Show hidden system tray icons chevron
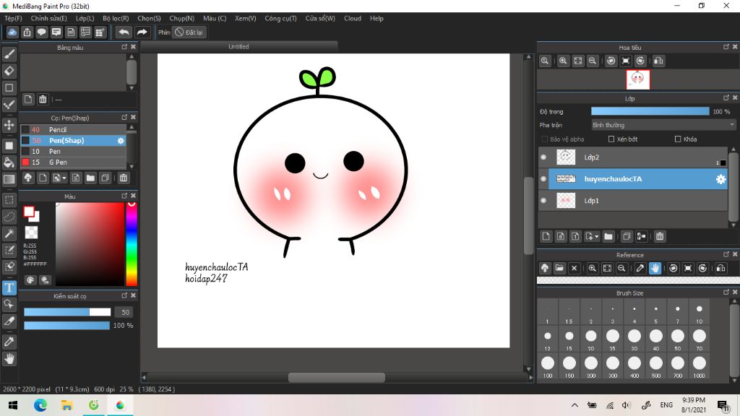 tap(575, 405)
